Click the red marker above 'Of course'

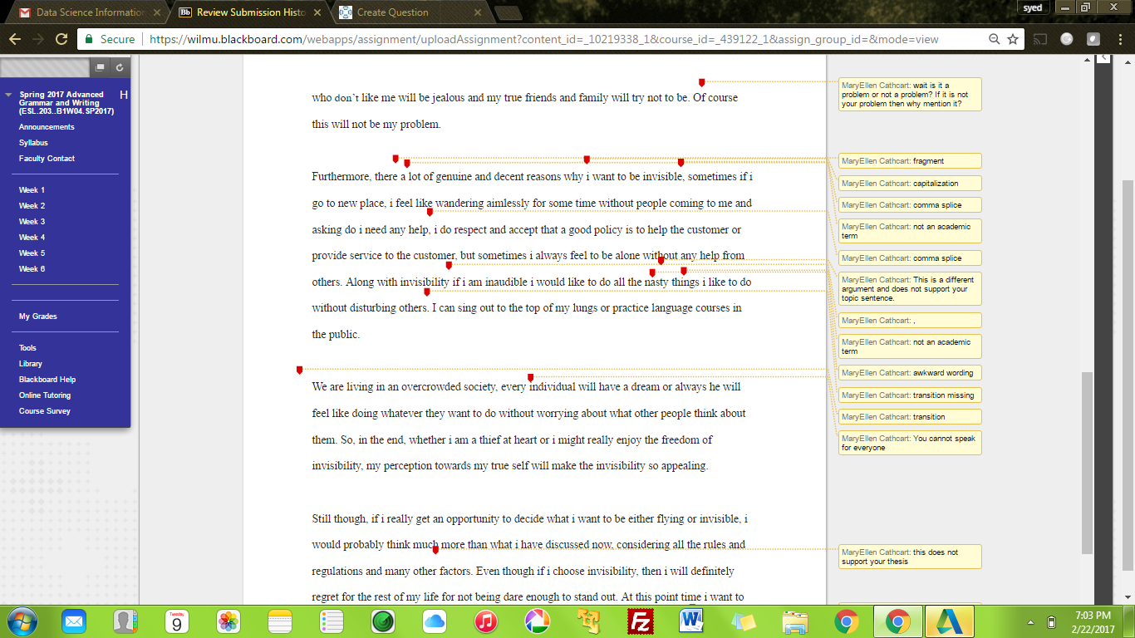click(x=702, y=82)
